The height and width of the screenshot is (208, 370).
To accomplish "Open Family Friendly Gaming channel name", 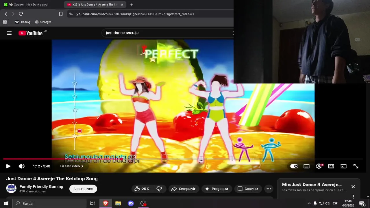I will [x=41, y=187].
